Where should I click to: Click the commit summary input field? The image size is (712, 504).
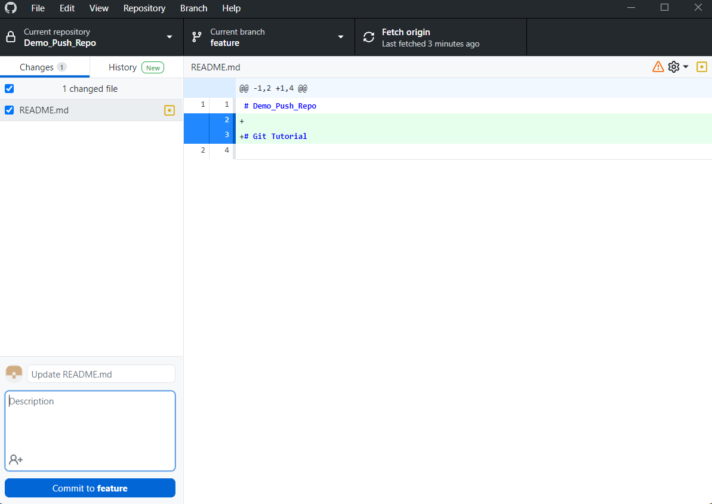[x=101, y=374]
